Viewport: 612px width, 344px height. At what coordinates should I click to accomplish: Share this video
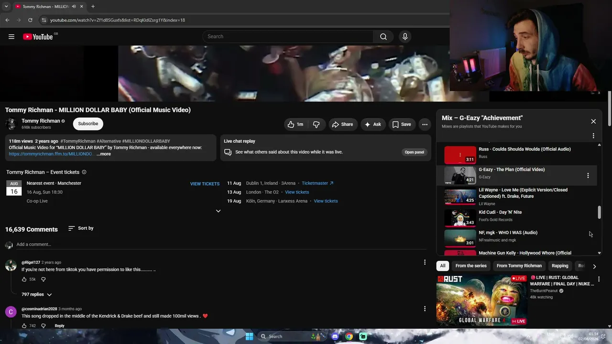[342, 124]
